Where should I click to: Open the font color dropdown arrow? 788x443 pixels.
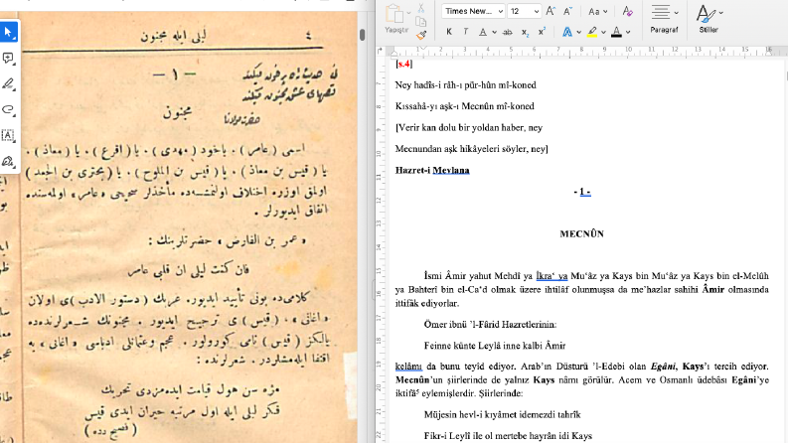[x=628, y=32]
